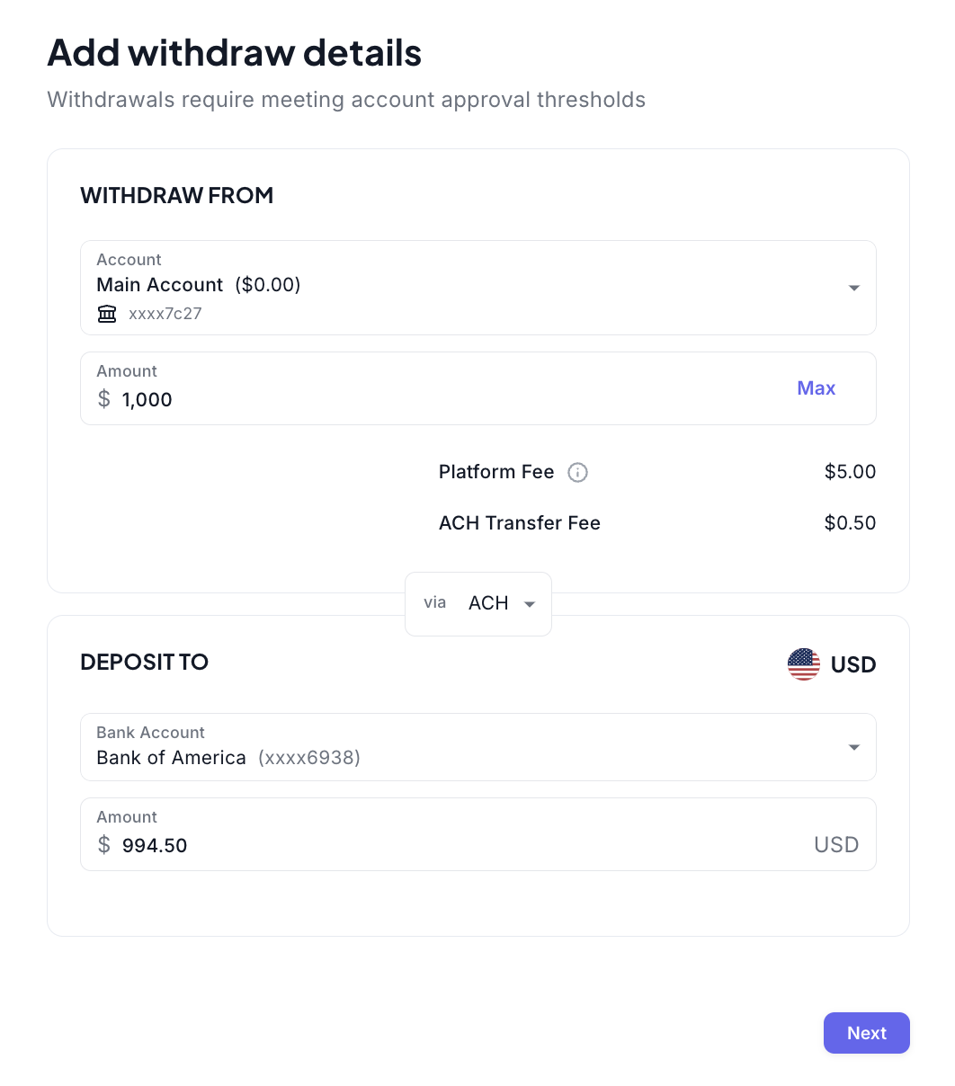Open the Main Account dropdown
Viewport: 955px width, 1086px height.
tap(853, 288)
